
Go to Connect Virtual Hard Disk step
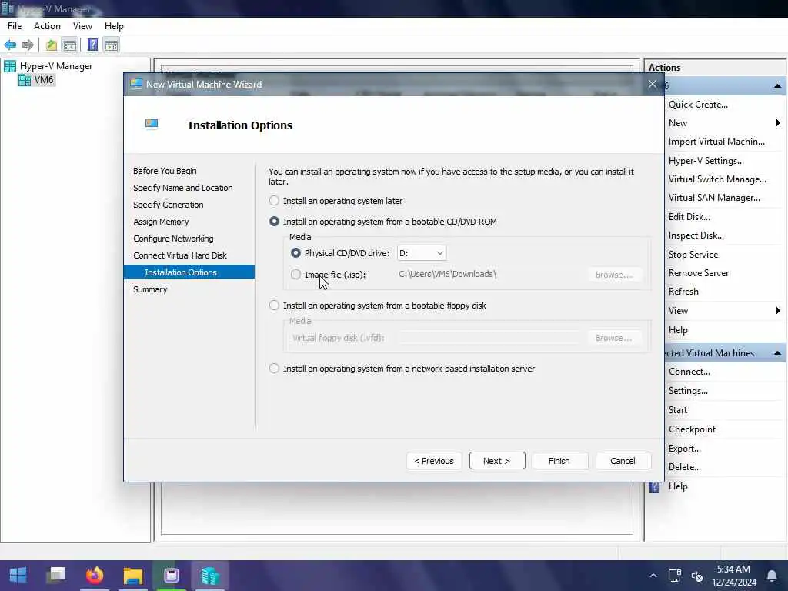[180, 255]
